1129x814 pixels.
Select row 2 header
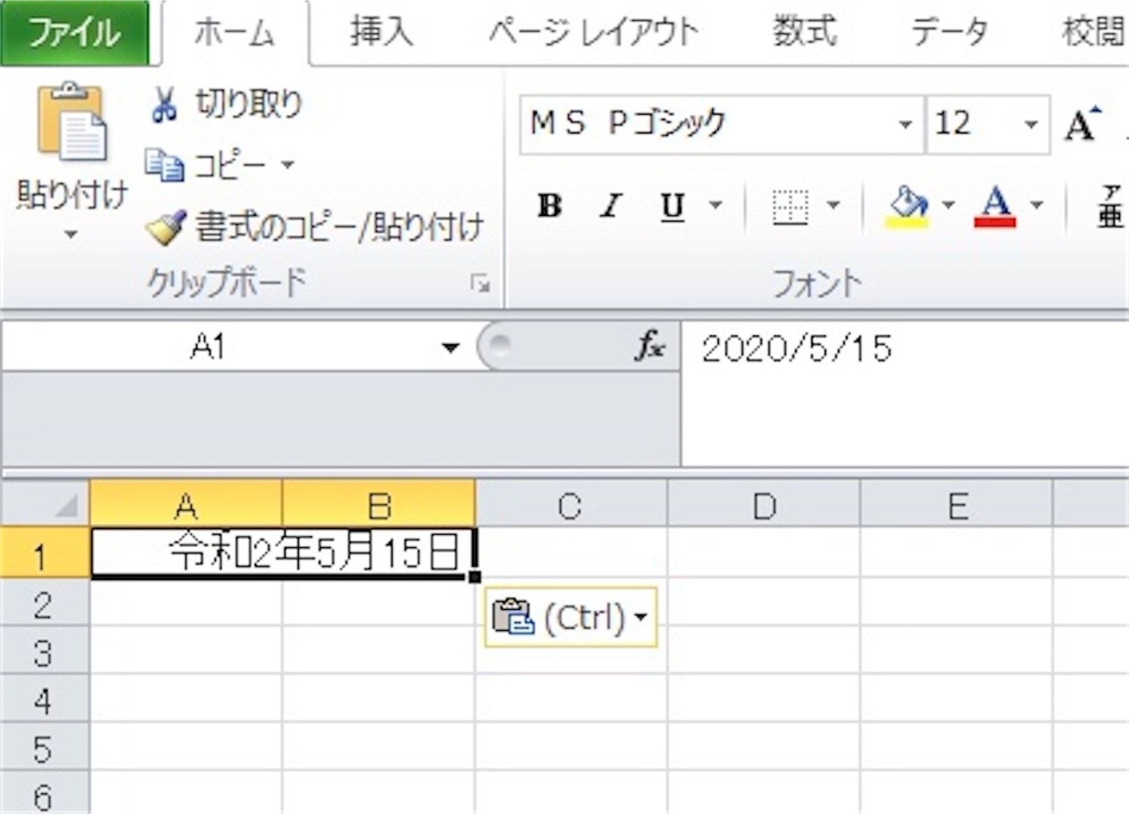tap(44, 602)
